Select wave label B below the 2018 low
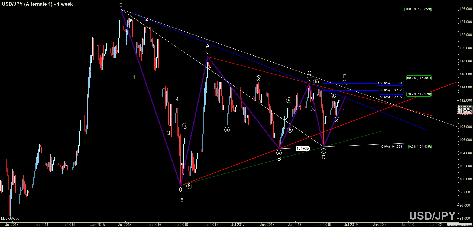 [279, 159]
